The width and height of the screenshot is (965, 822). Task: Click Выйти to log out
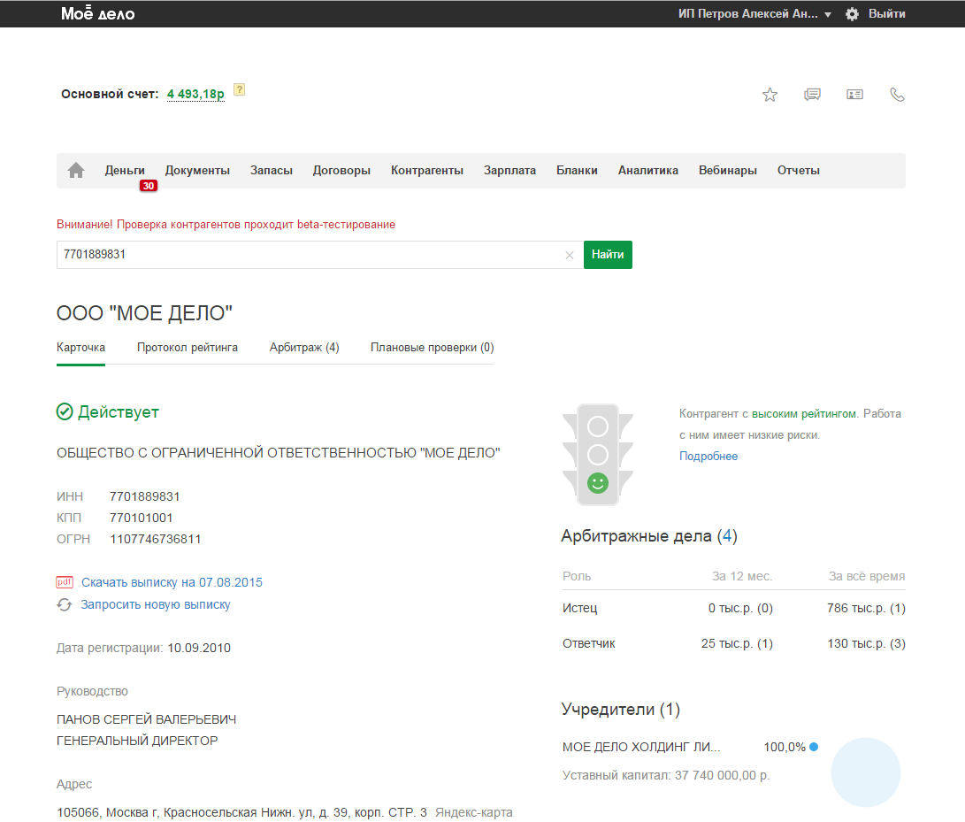coord(887,14)
